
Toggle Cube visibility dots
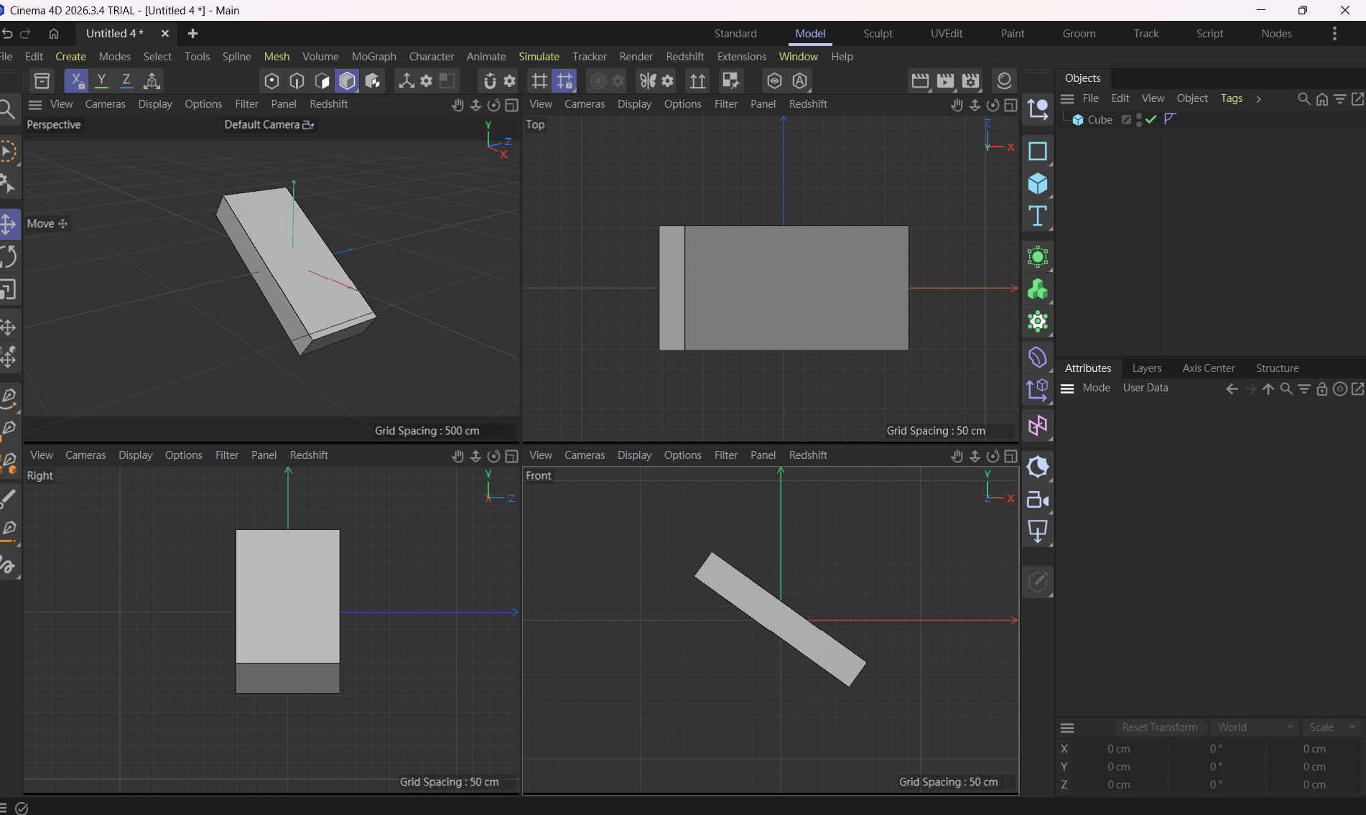(1139, 120)
